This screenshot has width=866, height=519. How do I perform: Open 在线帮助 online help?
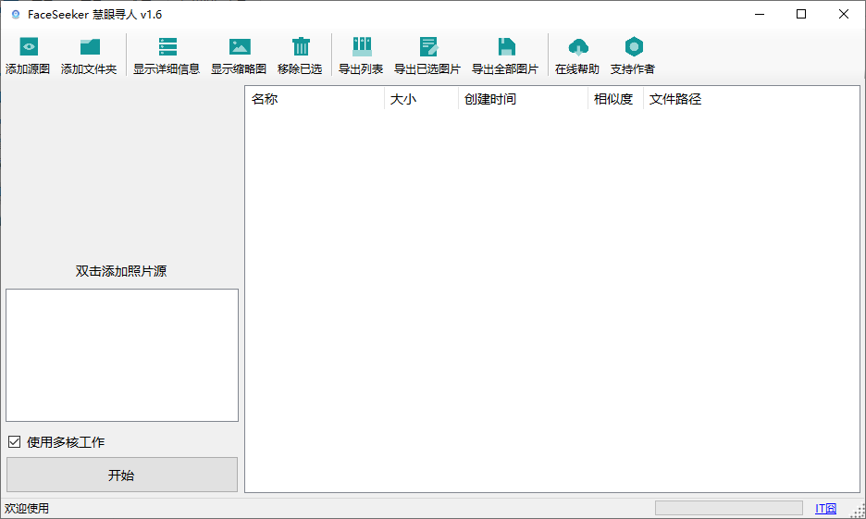click(577, 47)
